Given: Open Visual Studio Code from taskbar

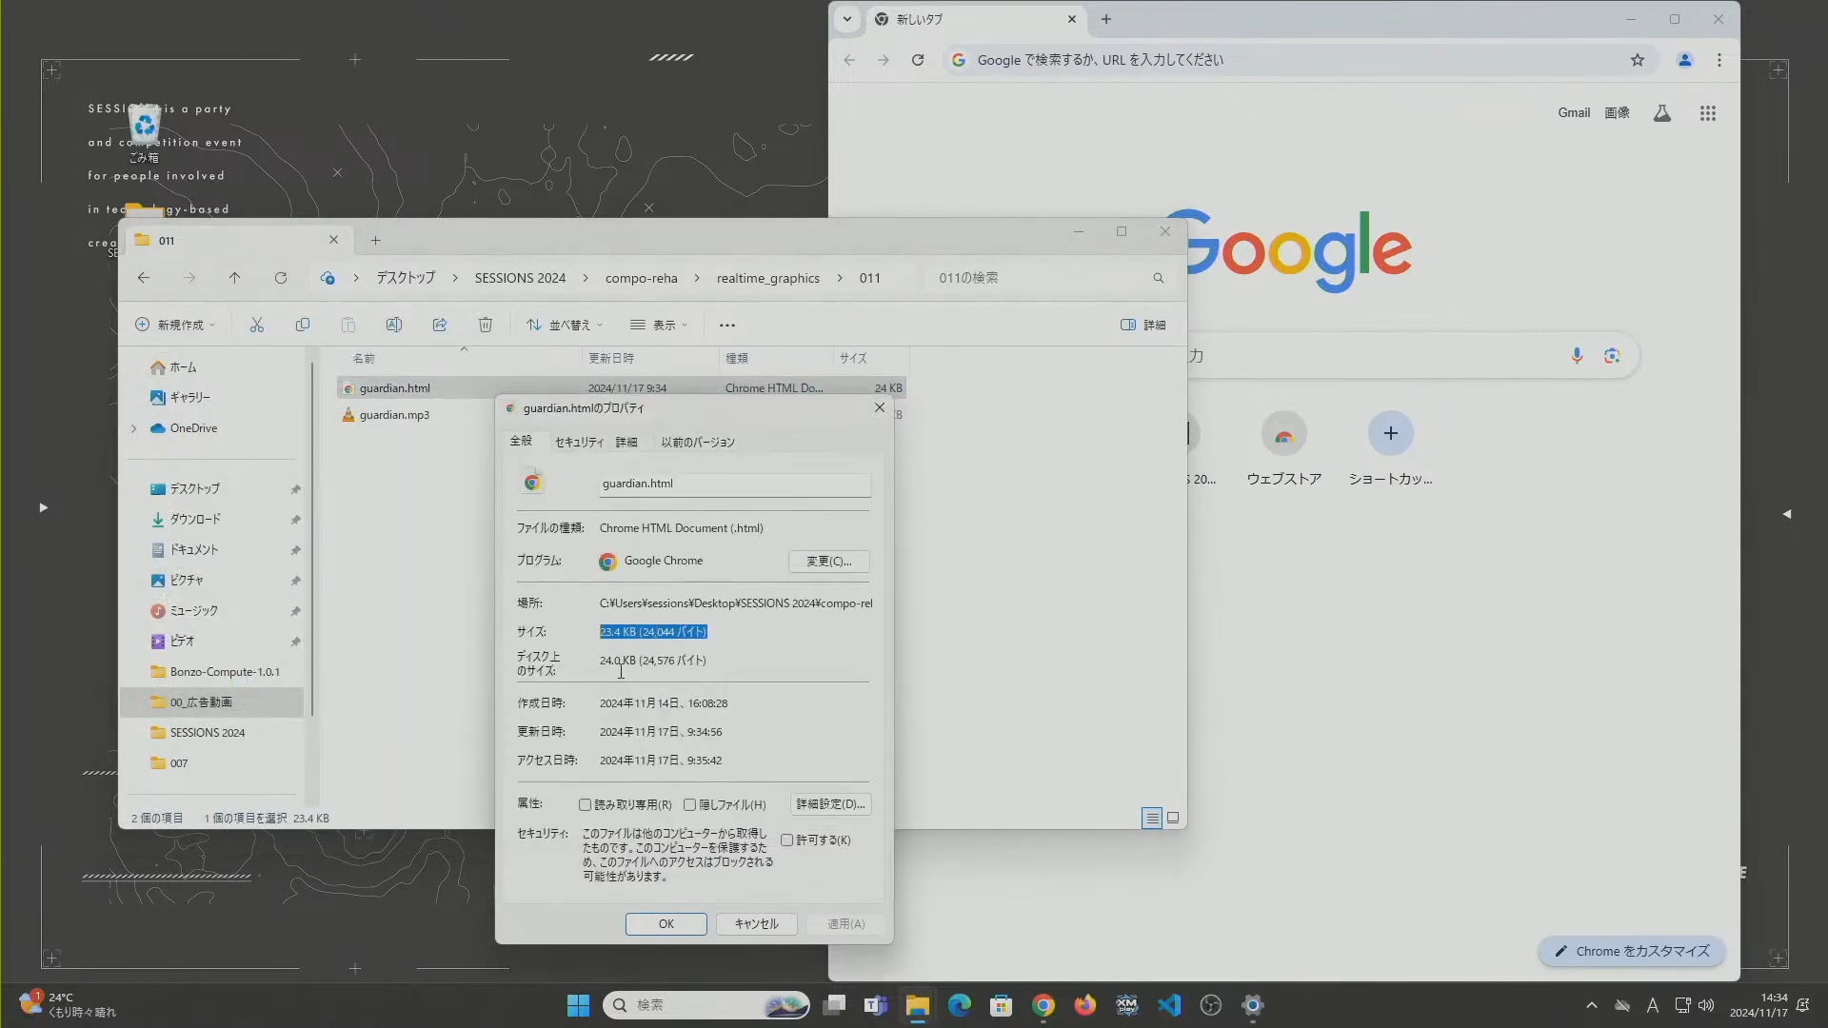Looking at the screenshot, I should point(1169,1005).
